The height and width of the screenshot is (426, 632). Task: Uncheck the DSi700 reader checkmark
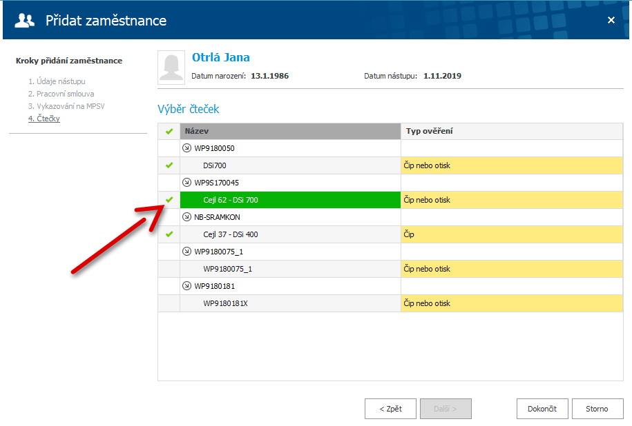[169, 165]
